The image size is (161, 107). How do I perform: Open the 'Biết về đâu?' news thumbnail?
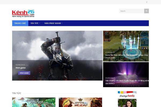(80, 102)
